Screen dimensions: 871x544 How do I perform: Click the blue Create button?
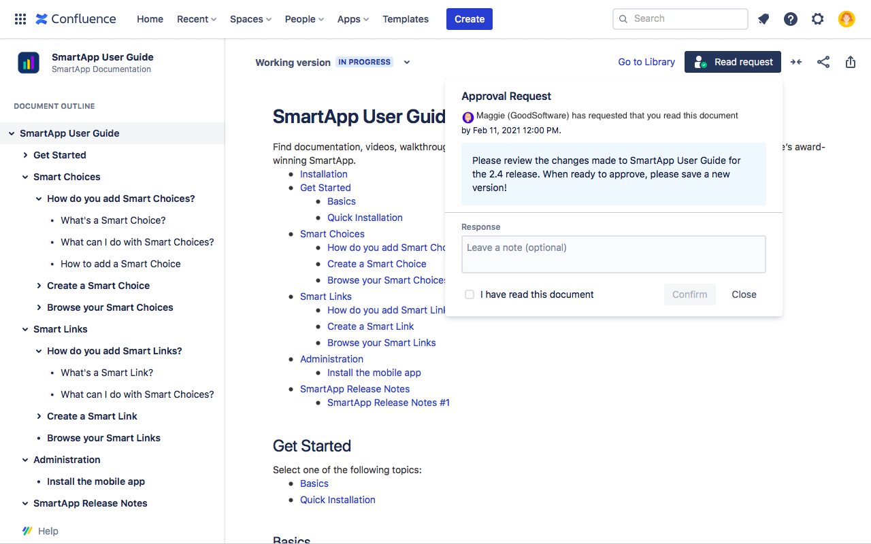469,18
